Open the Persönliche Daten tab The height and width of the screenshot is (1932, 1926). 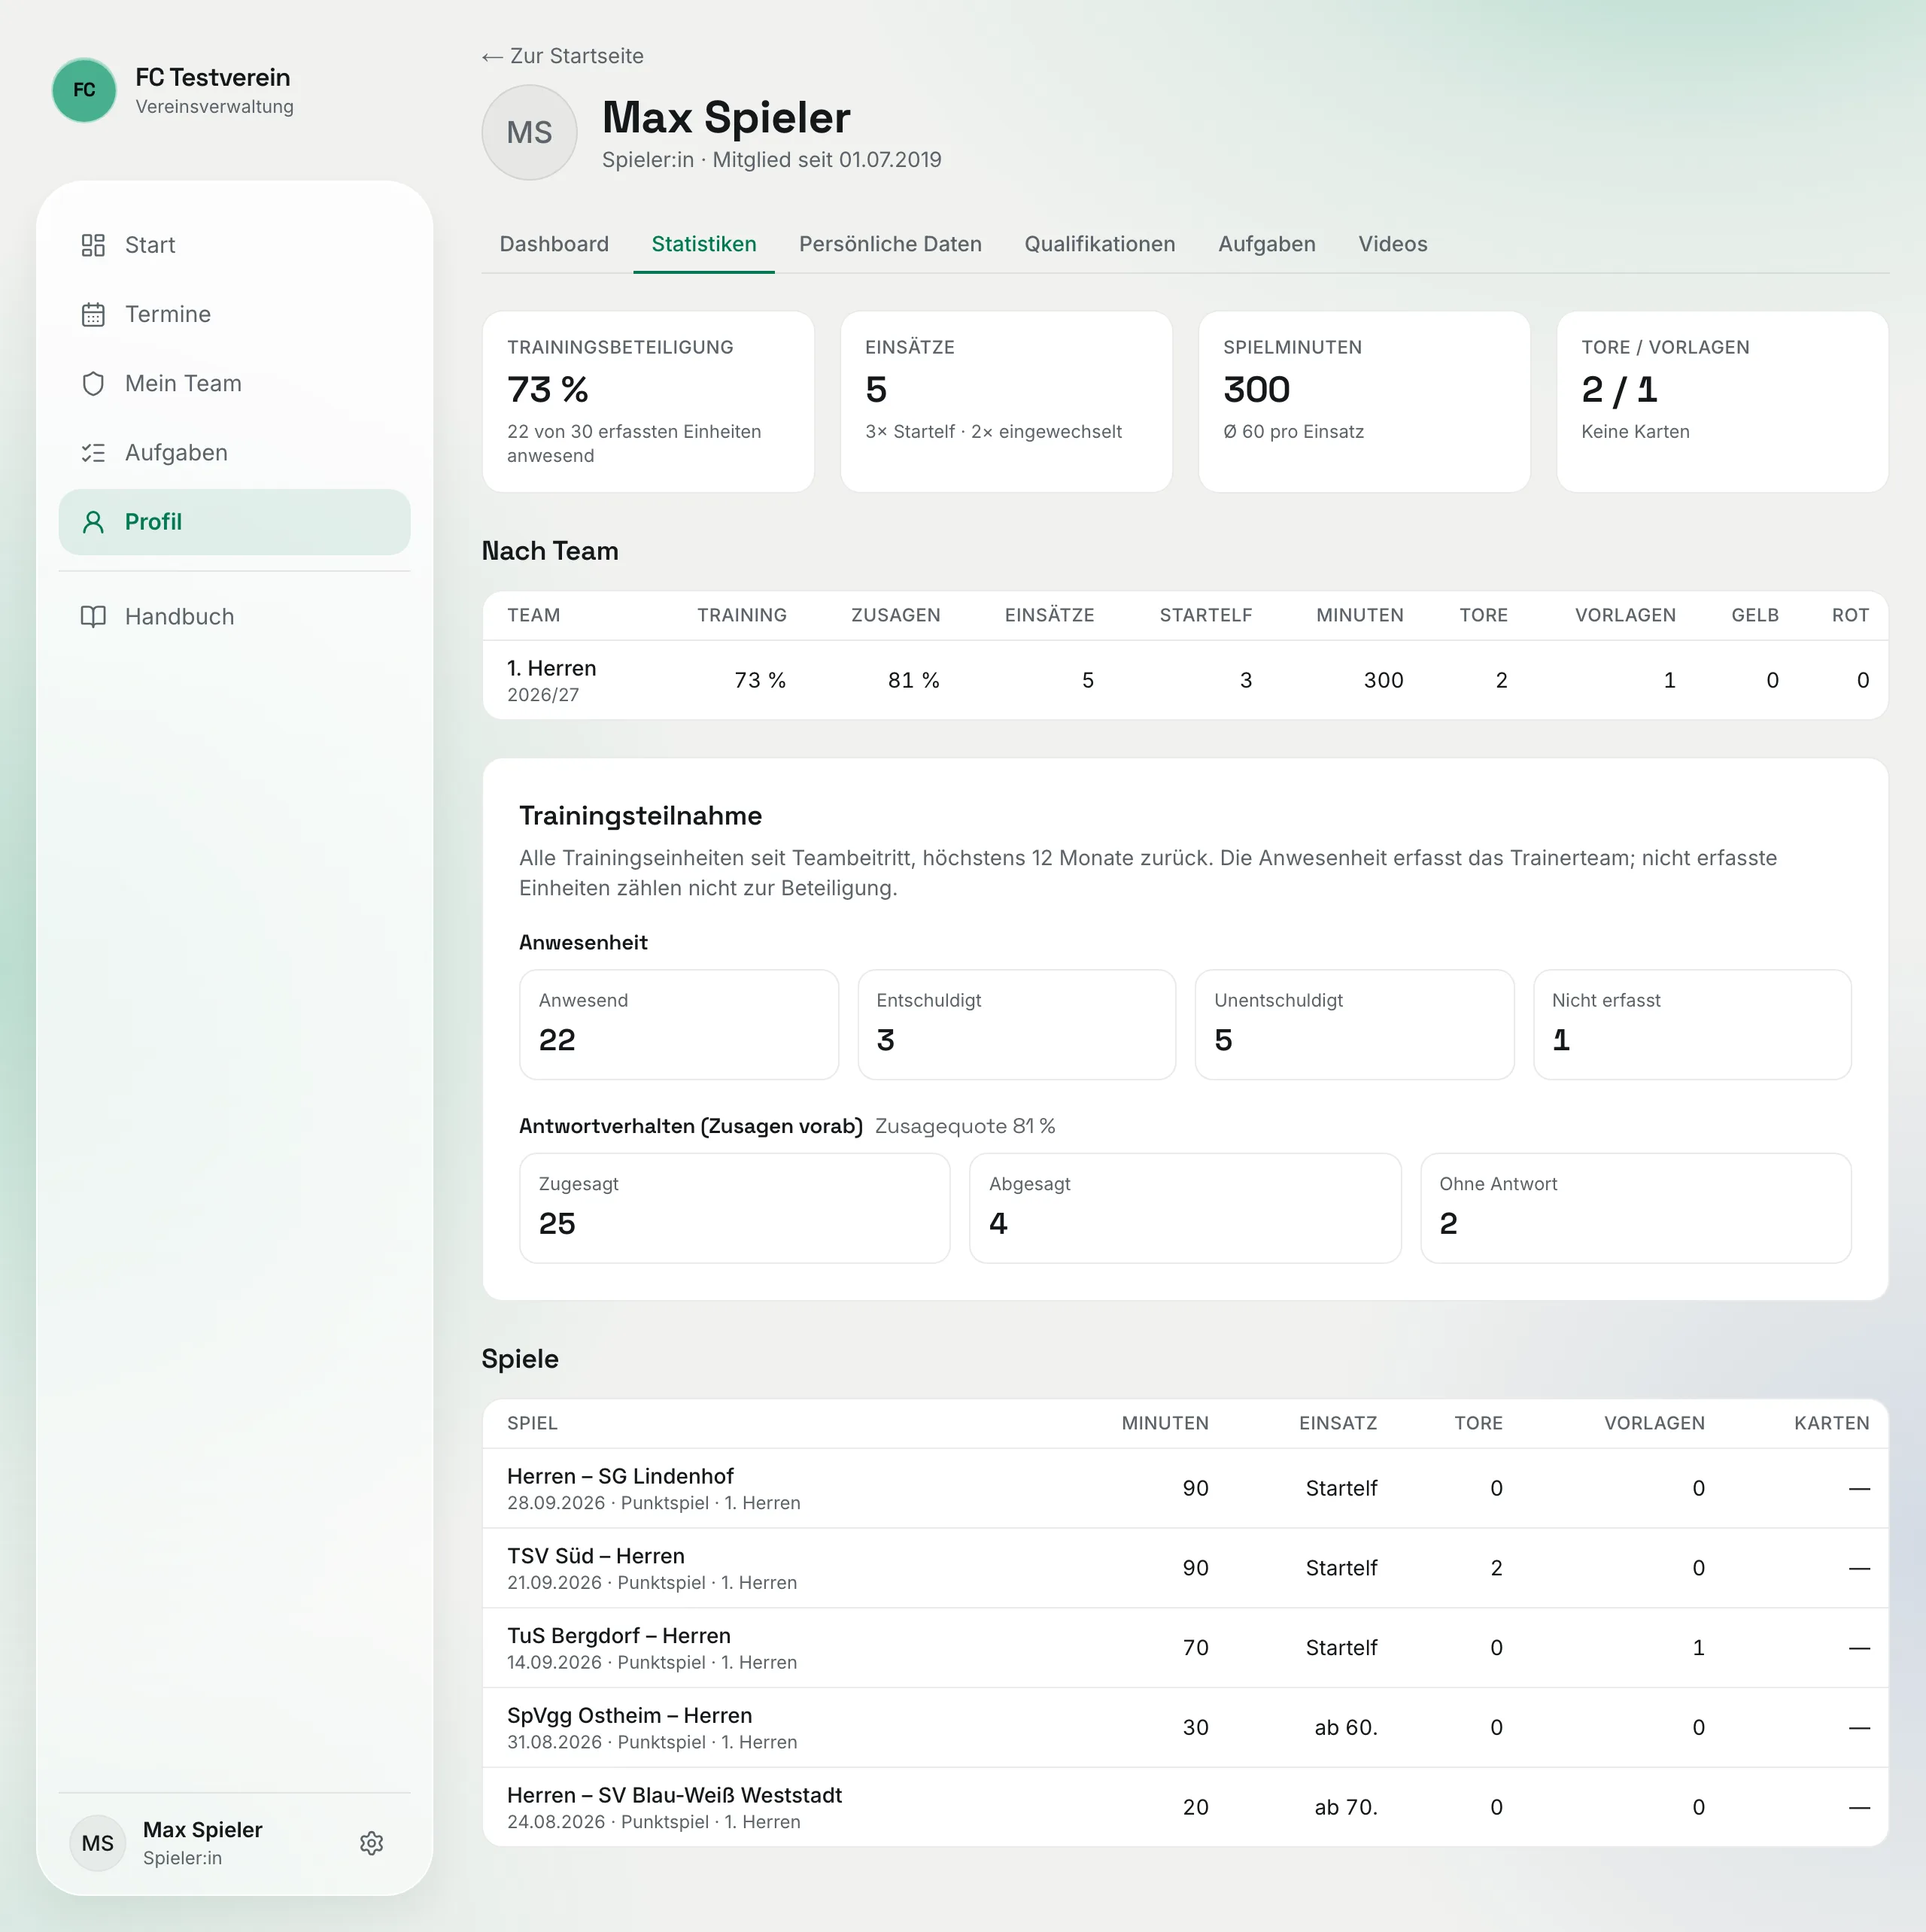pyautogui.click(x=890, y=244)
